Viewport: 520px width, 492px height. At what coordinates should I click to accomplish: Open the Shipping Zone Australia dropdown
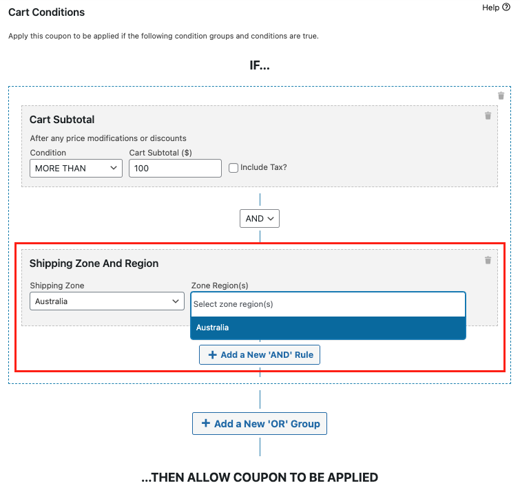[x=107, y=301]
